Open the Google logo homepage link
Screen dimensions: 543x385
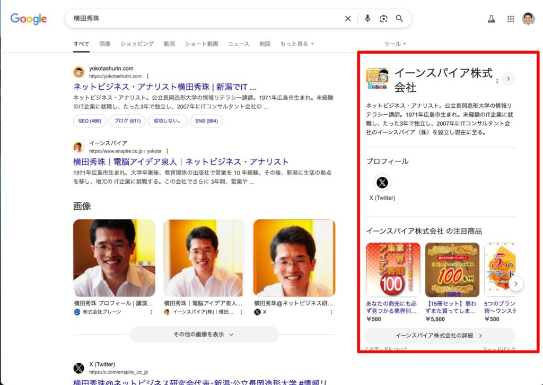tap(29, 19)
